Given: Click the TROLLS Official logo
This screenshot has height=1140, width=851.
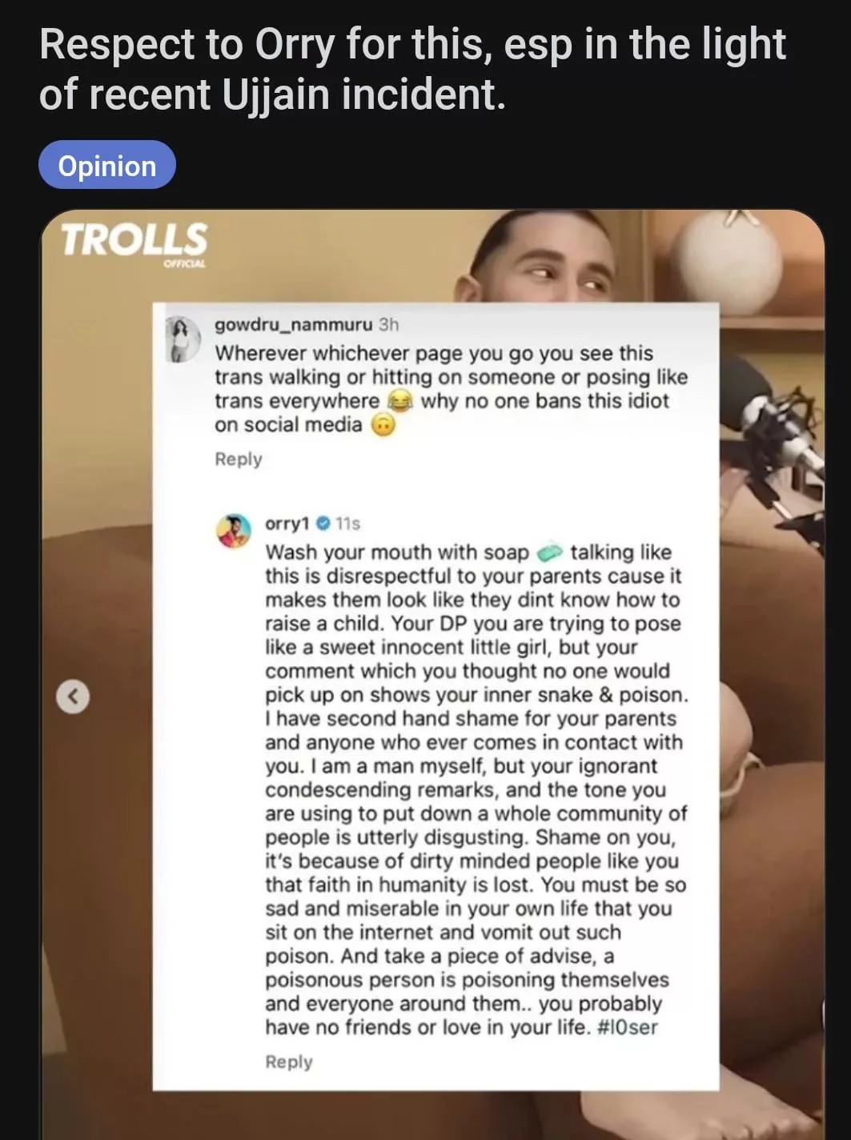Looking at the screenshot, I should [x=134, y=243].
